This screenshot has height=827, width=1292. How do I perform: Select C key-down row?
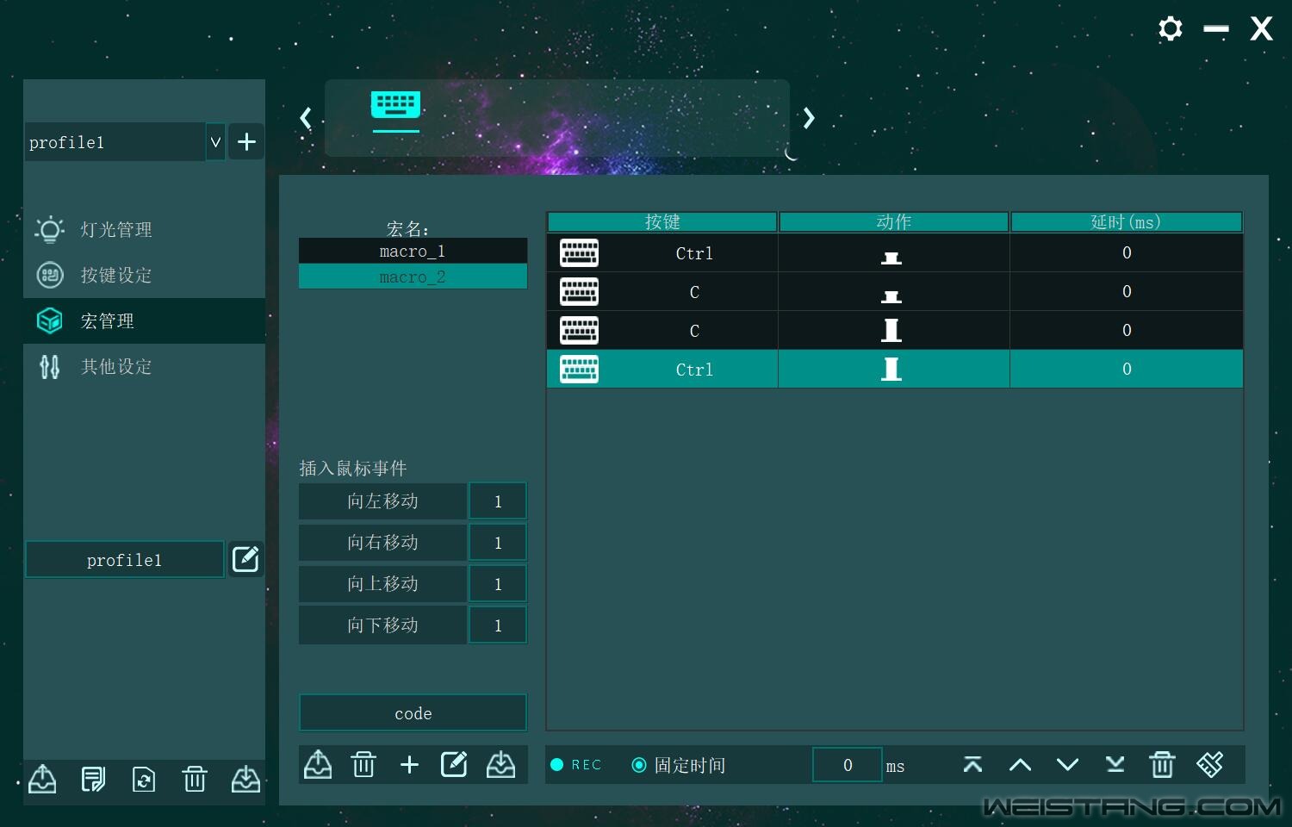click(x=895, y=292)
